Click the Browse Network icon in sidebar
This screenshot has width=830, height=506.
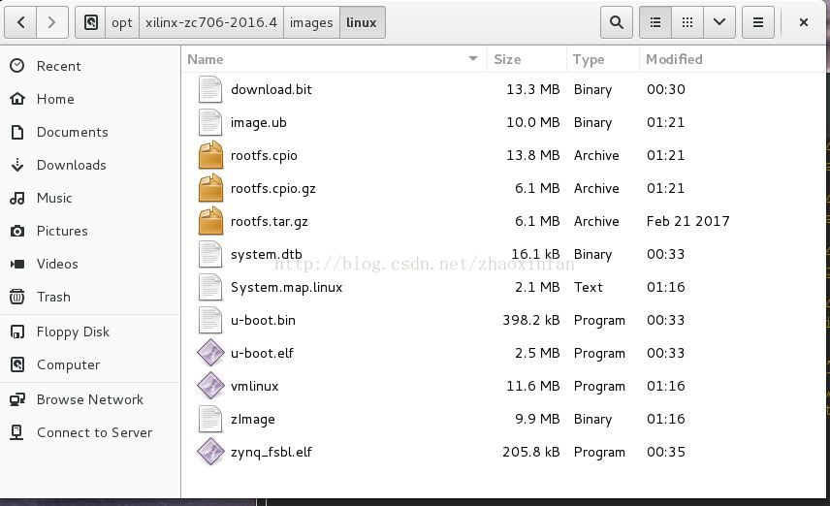pos(16,399)
